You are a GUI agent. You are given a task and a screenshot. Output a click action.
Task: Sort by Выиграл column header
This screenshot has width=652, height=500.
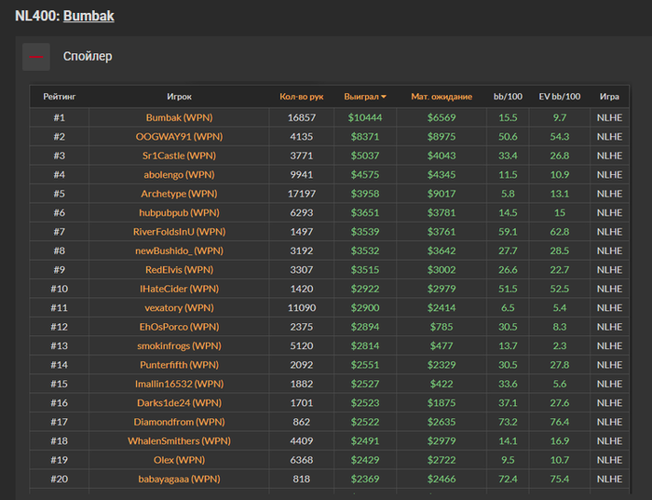point(365,97)
